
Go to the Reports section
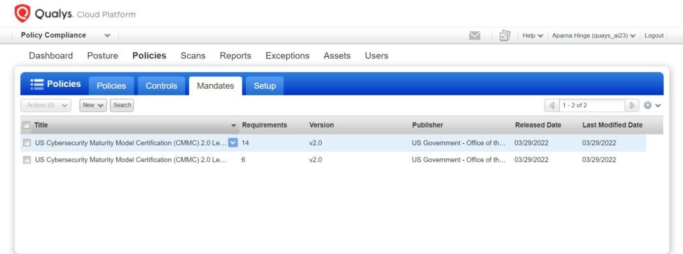coord(235,56)
